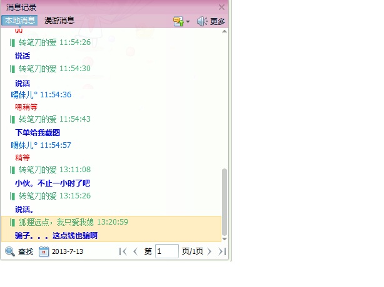Screen dimensions: 384x287
Task: Select message 说话。 at 13:15:26
Action: tap(24, 210)
